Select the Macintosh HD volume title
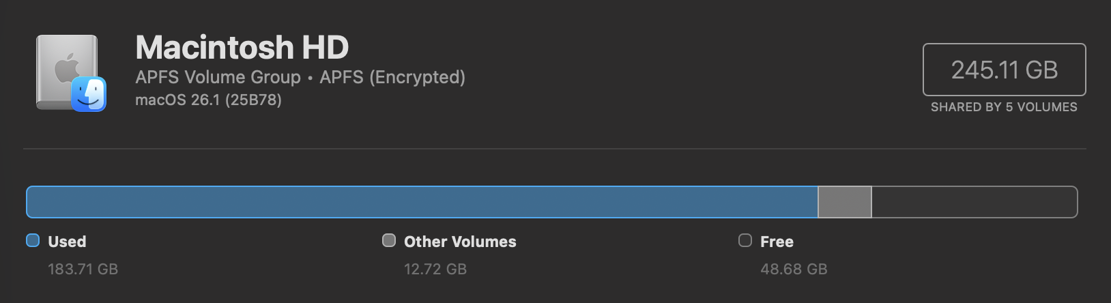 pos(242,47)
